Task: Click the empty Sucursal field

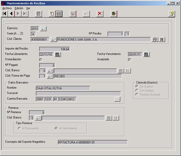Action: [x=78, y=94]
